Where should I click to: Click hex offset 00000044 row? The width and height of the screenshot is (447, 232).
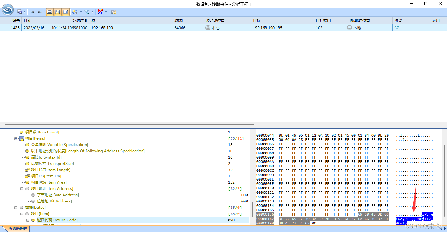click(265, 135)
